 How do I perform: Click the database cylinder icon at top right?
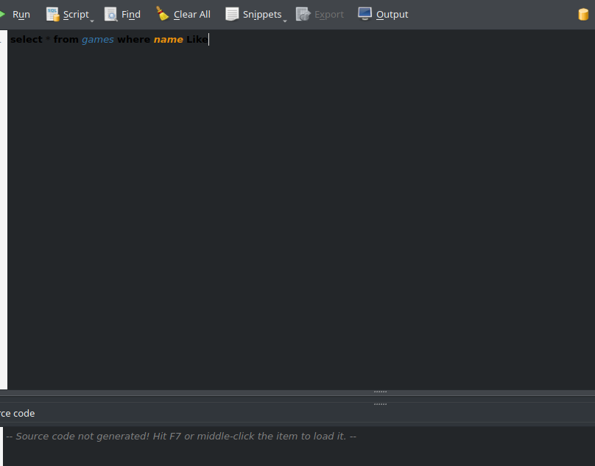click(x=583, y=13)
